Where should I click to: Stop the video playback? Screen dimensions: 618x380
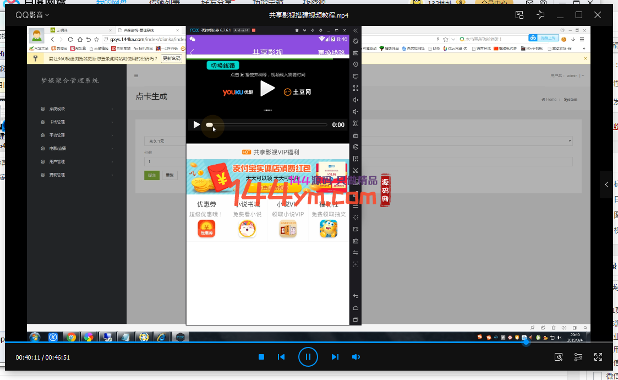pyautogui.click(x=261, y=357)
